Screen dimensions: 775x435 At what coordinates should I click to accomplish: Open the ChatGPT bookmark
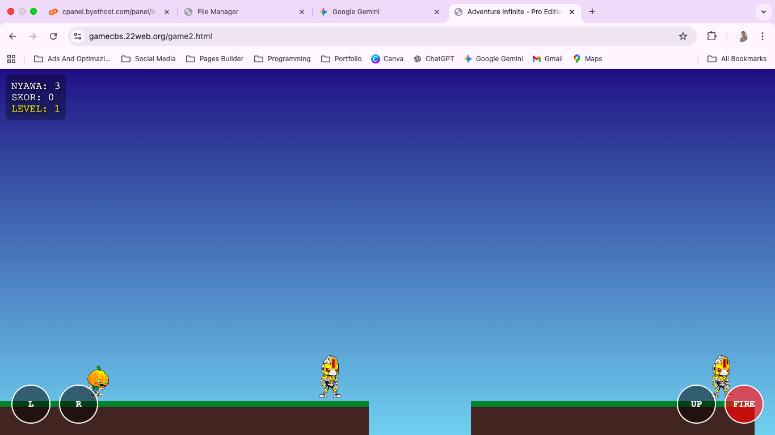click(x=434, y=58)
